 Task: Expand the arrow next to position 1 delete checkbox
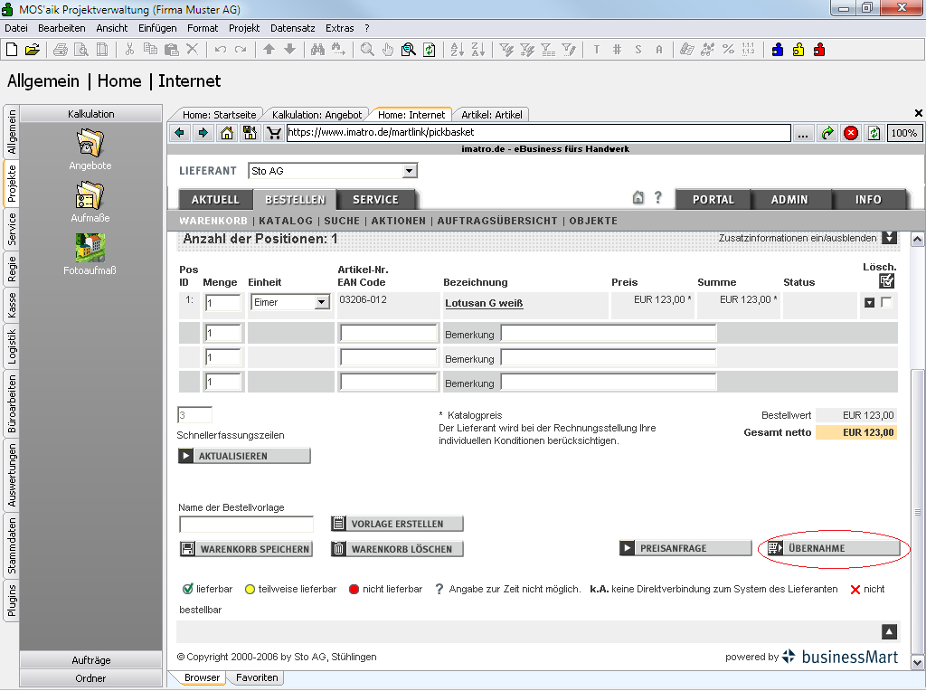coord(869,303)
